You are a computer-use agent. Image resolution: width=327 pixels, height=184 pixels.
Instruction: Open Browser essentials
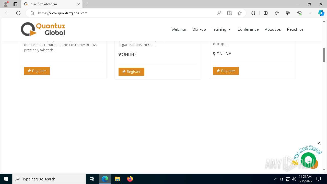pos(299,13)
